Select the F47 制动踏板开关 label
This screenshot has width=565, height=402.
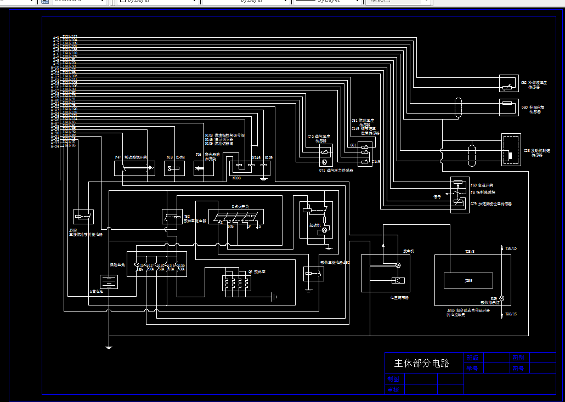point(131,157)
